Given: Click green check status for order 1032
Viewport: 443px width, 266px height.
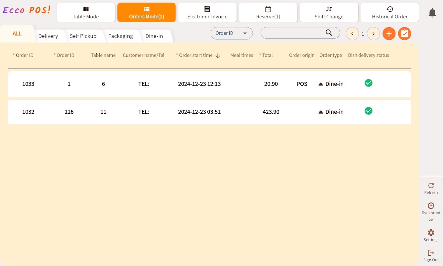Looking at the screenshot, I should (x=368, y=111).
